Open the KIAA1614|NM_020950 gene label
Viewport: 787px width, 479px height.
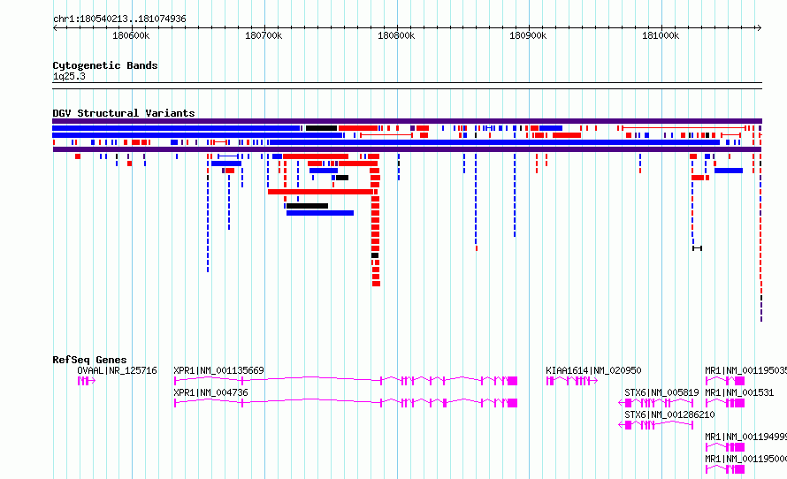click(x=593, y=370)
